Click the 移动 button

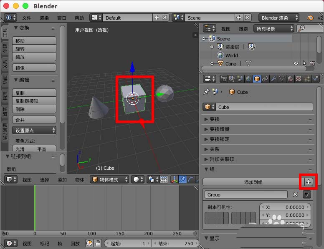(x=34, y=41)
